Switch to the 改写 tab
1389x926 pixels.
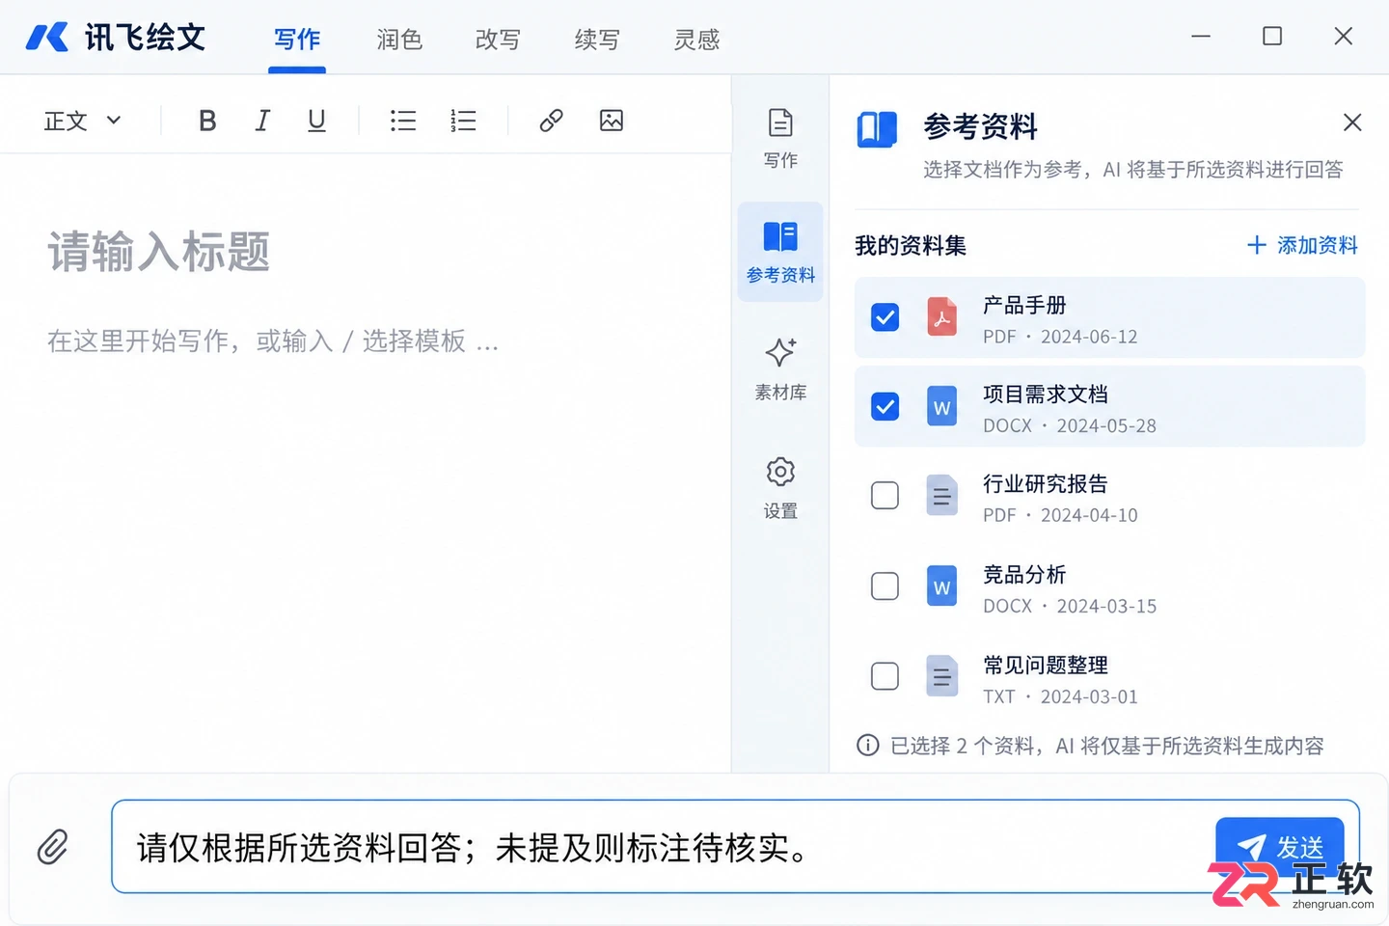[498, 40]
